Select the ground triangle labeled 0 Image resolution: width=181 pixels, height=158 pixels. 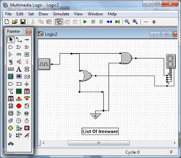pos(95,116)
